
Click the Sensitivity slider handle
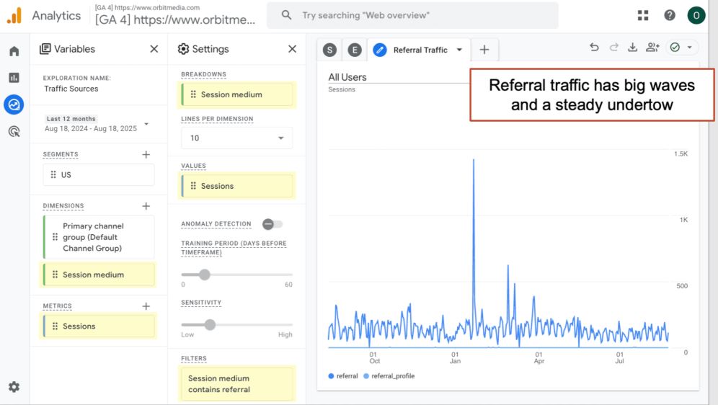[210, 325]
